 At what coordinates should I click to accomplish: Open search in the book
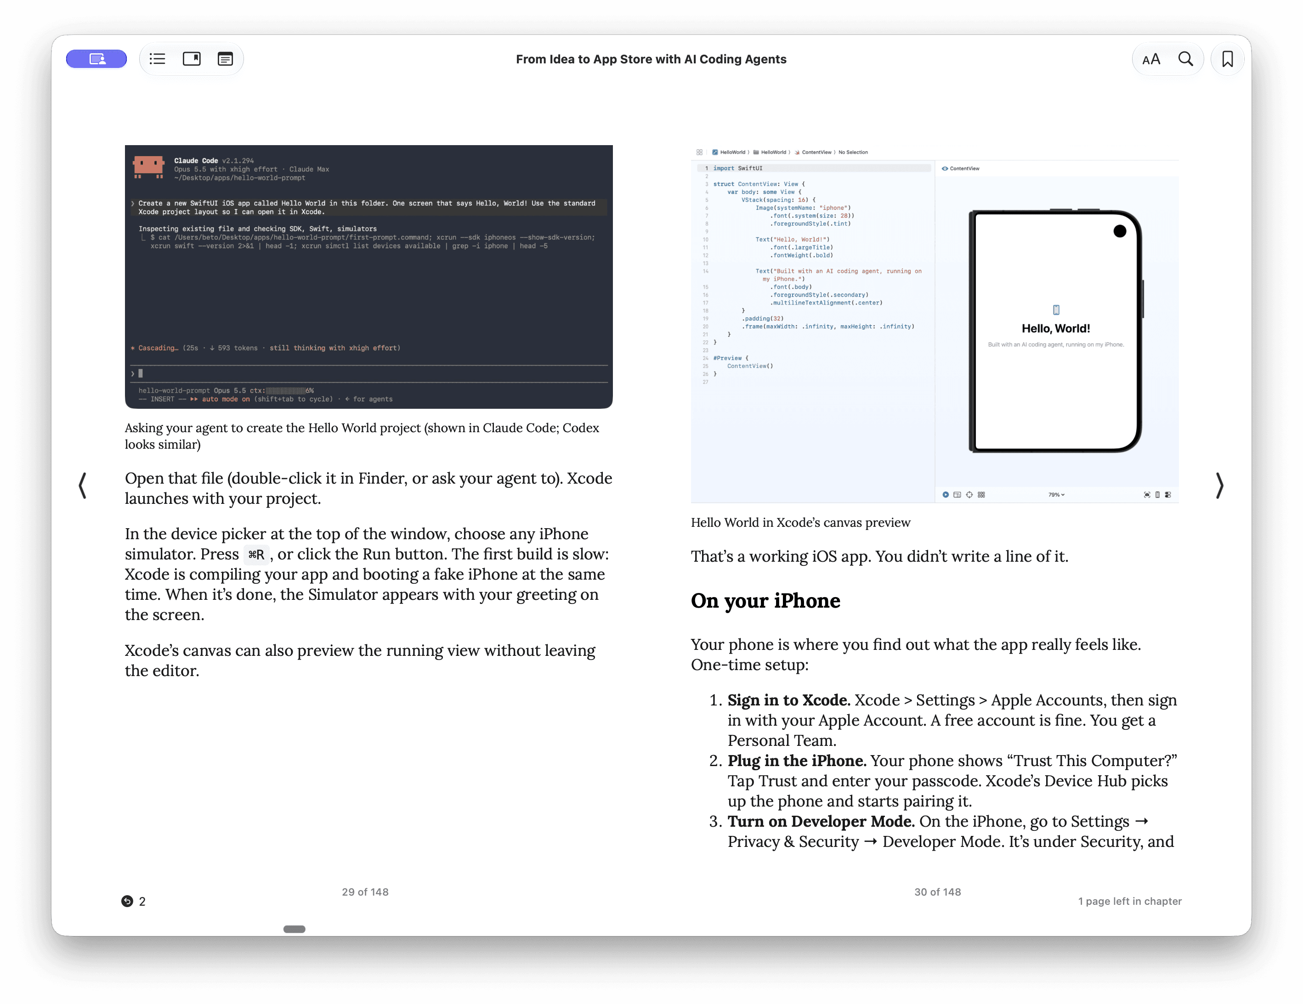(x=1185, y=59)
